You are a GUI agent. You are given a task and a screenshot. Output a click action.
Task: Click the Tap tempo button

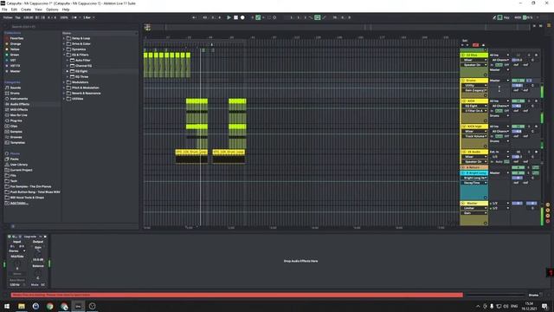(17, 17)
